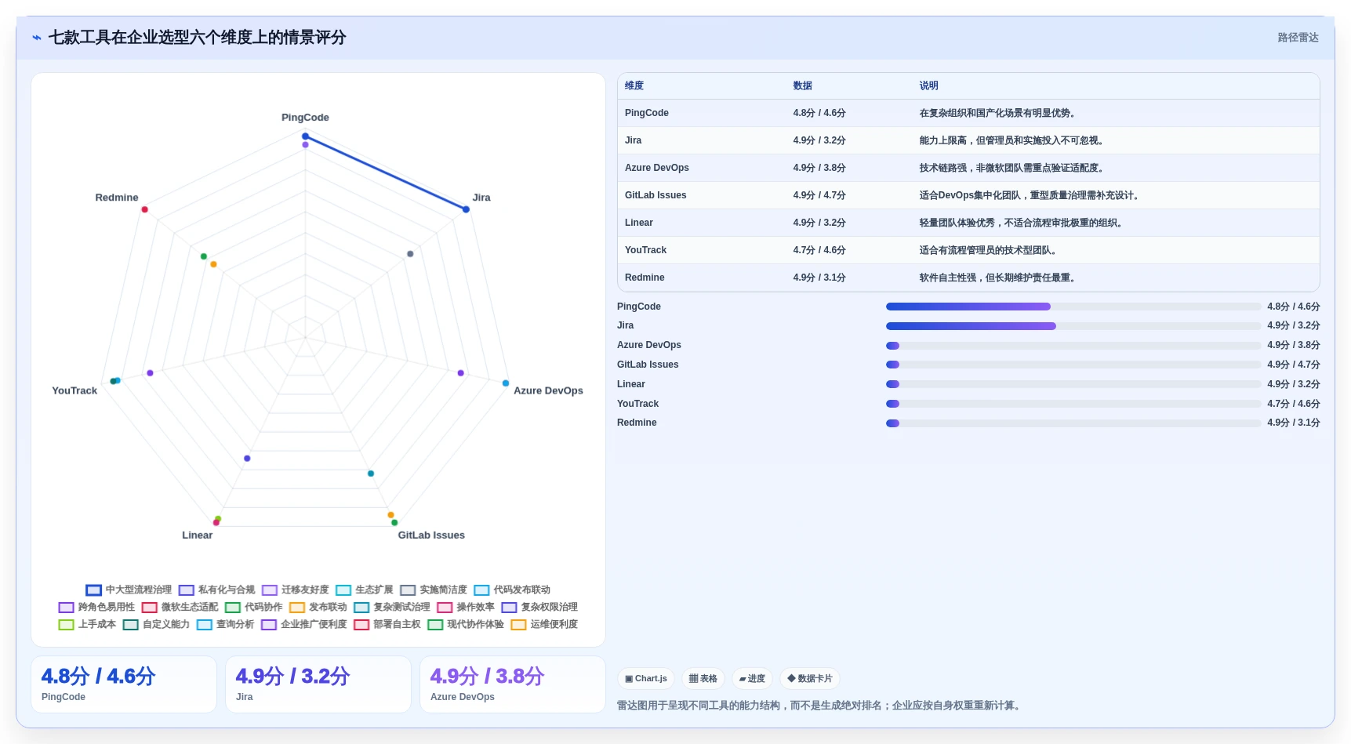Click Linear row score 4.9分 / 3.2分 in table

819,223
